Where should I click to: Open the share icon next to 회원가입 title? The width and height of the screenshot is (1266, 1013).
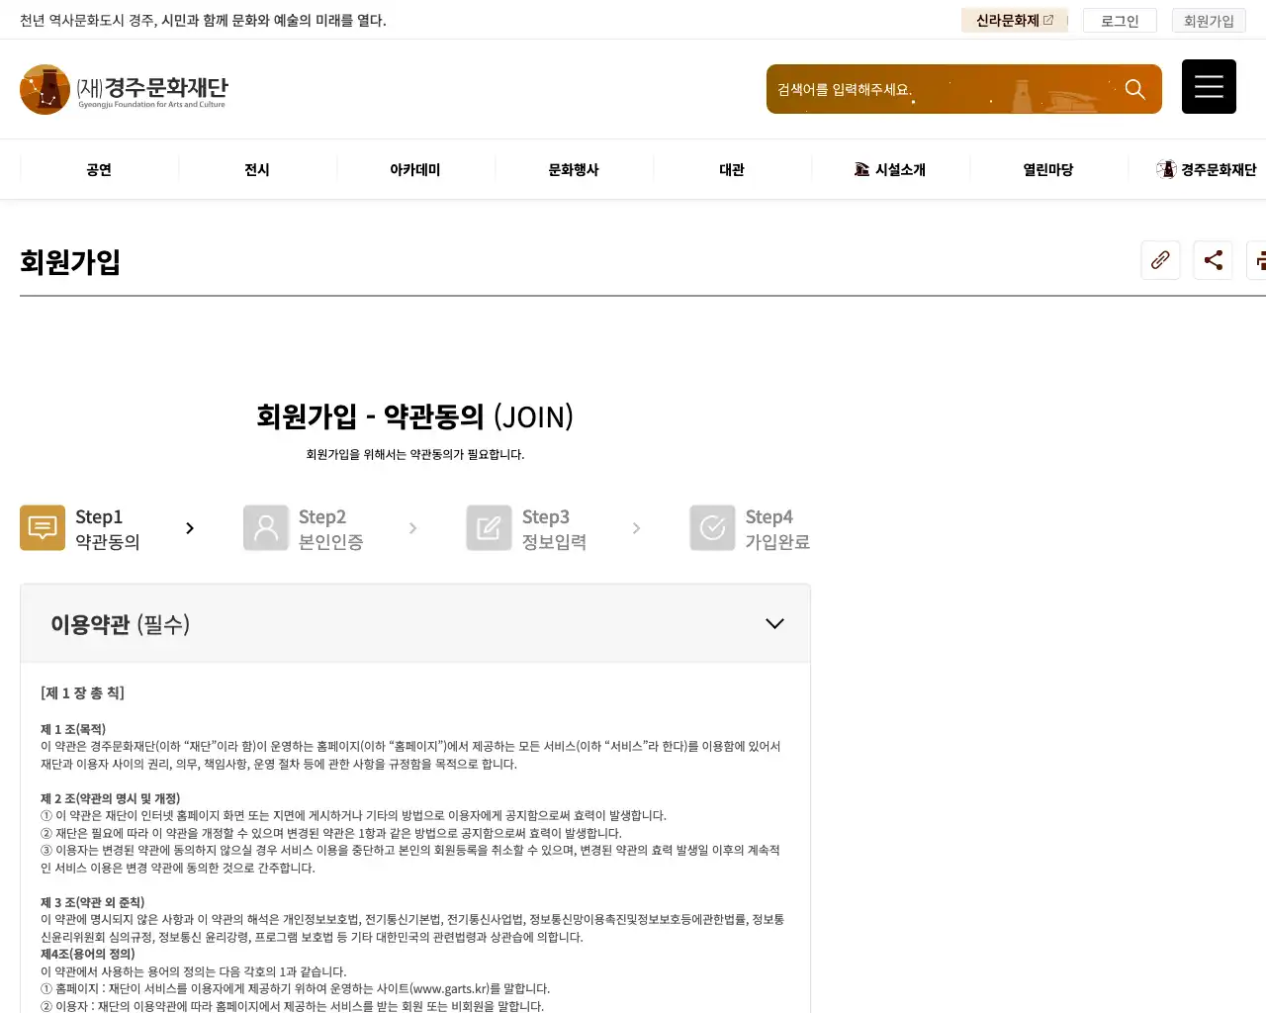pos(1213,260)
